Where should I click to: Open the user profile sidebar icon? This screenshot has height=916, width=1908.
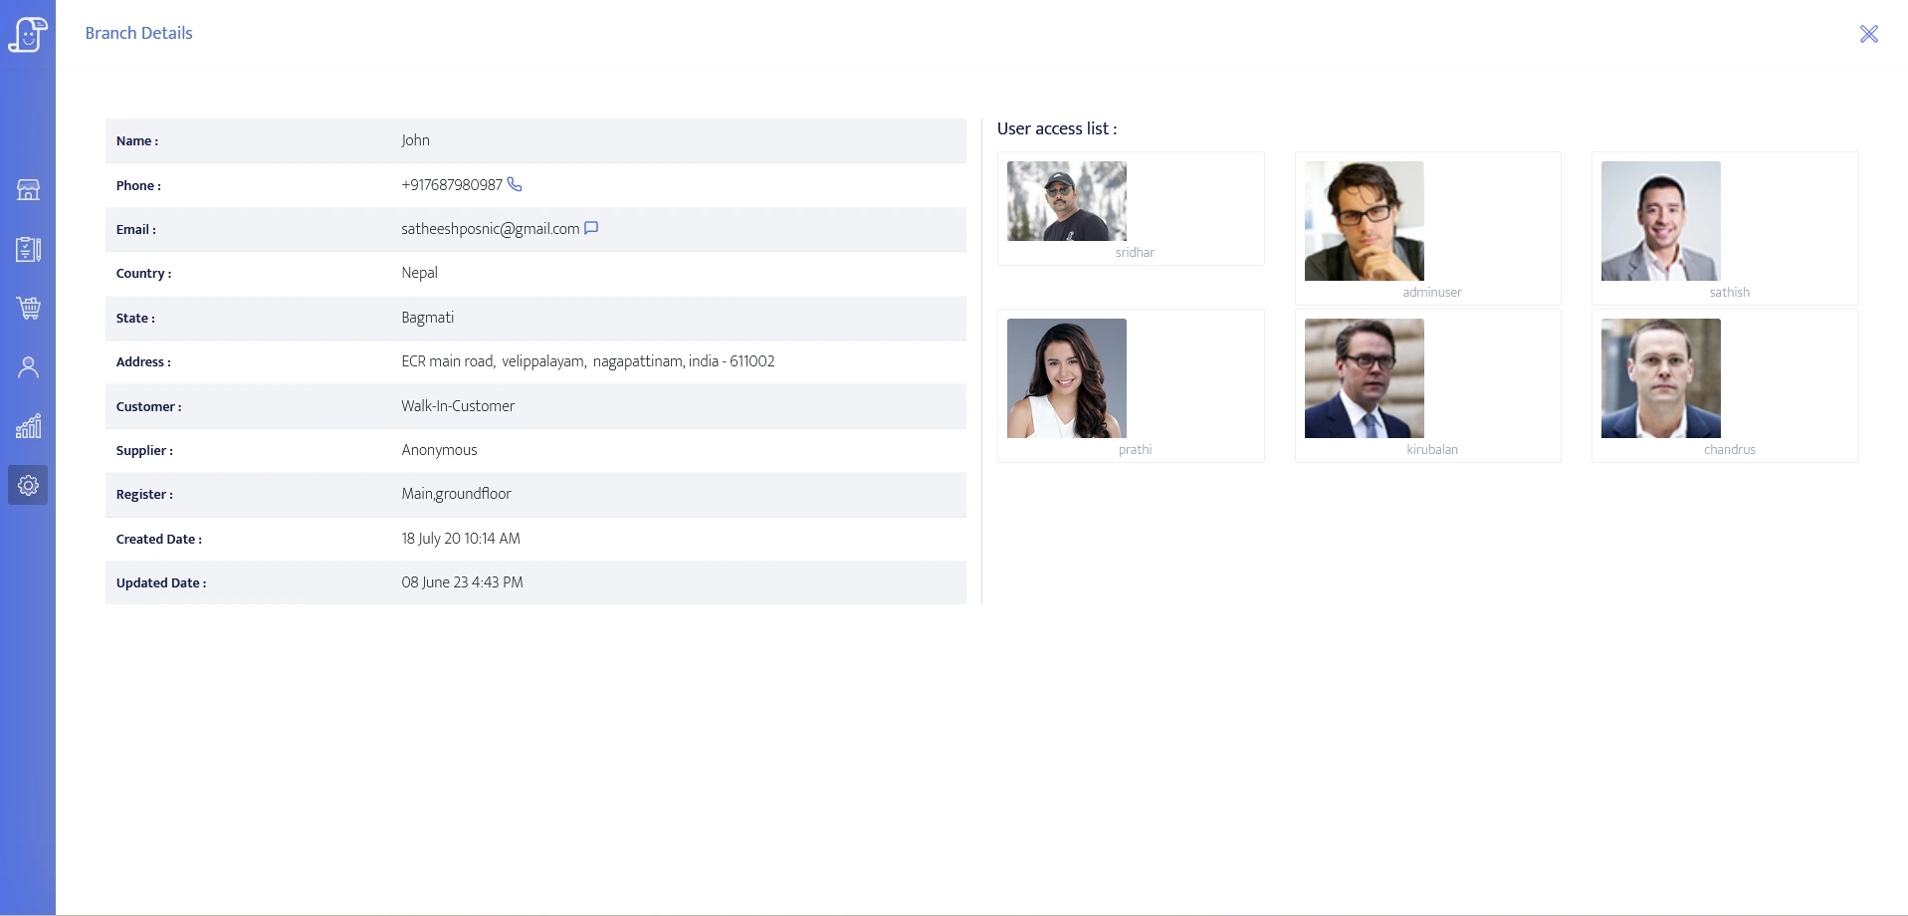coord(28,367)
